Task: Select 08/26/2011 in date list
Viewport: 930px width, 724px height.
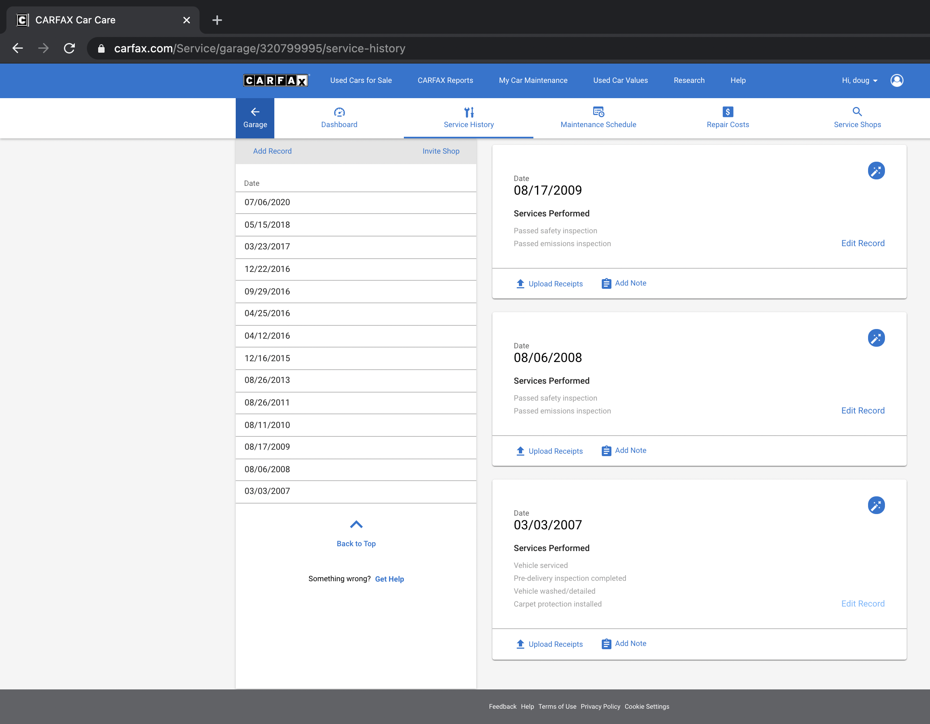Action: pyautogui.click(x=356, y=403)
